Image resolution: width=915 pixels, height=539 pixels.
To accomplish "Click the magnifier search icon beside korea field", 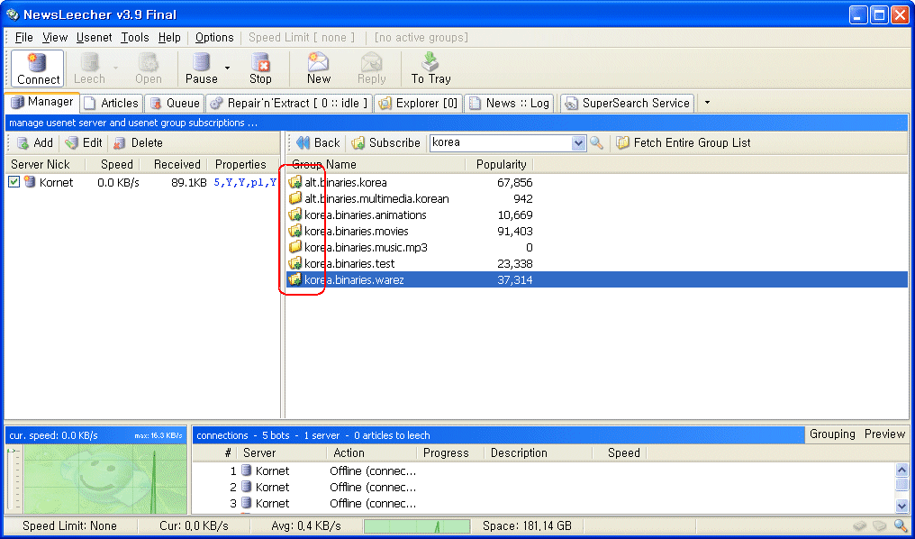I will (596, 142).
